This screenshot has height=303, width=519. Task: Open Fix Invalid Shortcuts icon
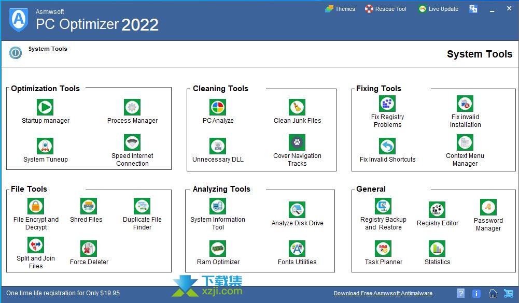point(387,146)
